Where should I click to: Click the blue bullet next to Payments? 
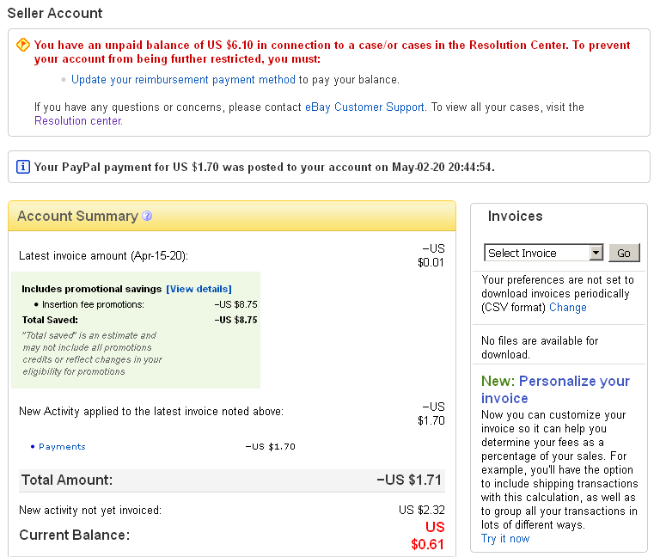point(33,446)
